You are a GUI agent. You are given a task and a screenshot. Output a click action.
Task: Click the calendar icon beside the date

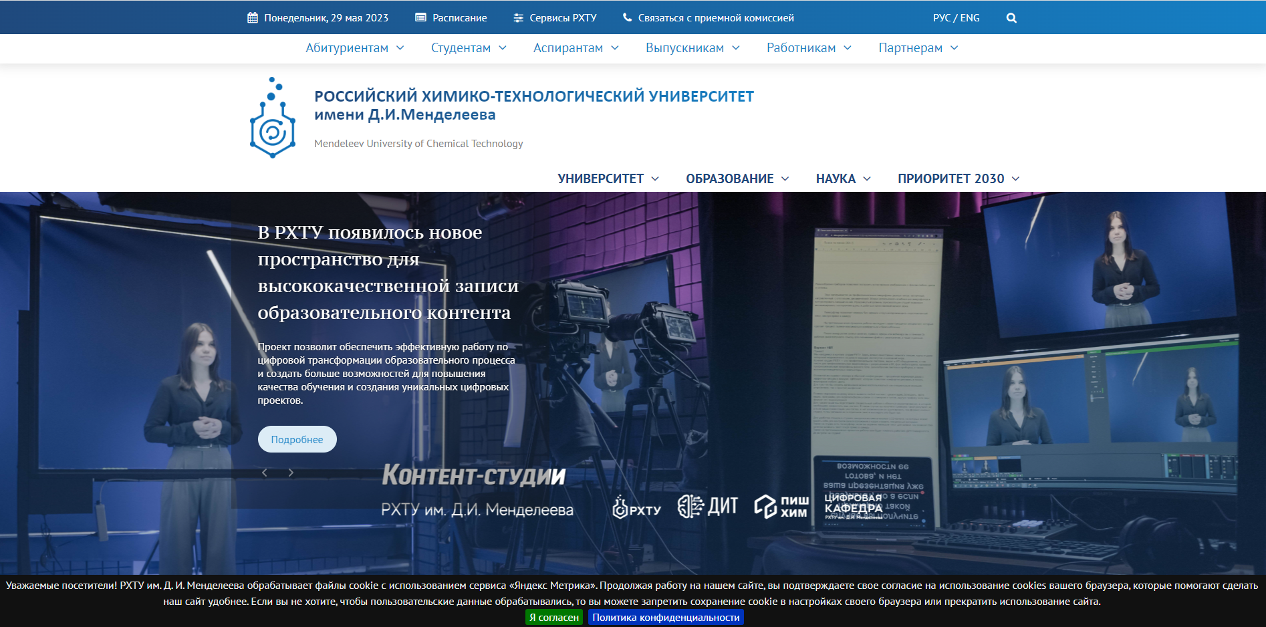pos(253,18)
